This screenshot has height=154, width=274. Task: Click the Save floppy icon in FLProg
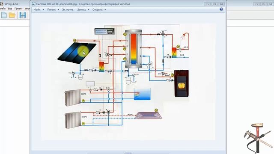click(x=23, y=15)
